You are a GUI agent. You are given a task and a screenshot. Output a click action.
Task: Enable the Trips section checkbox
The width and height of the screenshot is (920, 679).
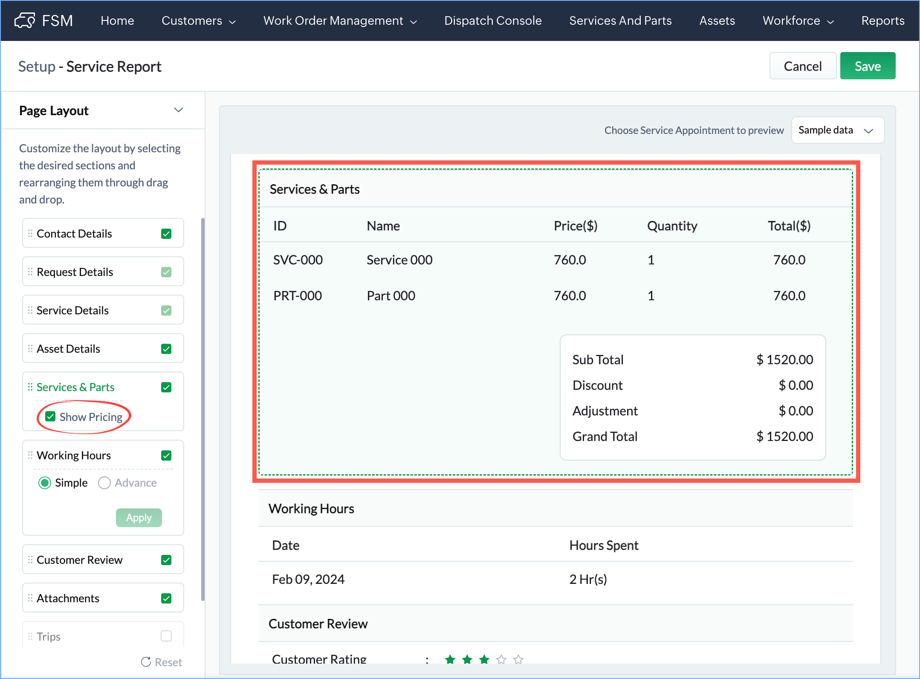point(166,636)
